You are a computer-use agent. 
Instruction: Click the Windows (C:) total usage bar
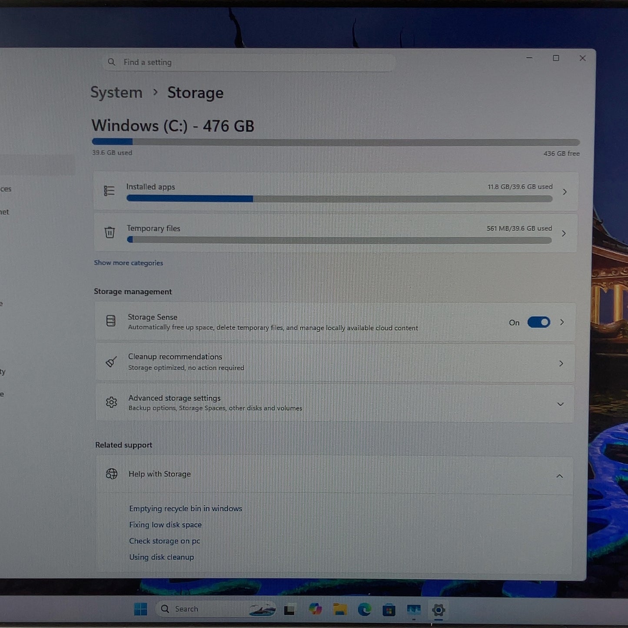click(x=336, y=142)
